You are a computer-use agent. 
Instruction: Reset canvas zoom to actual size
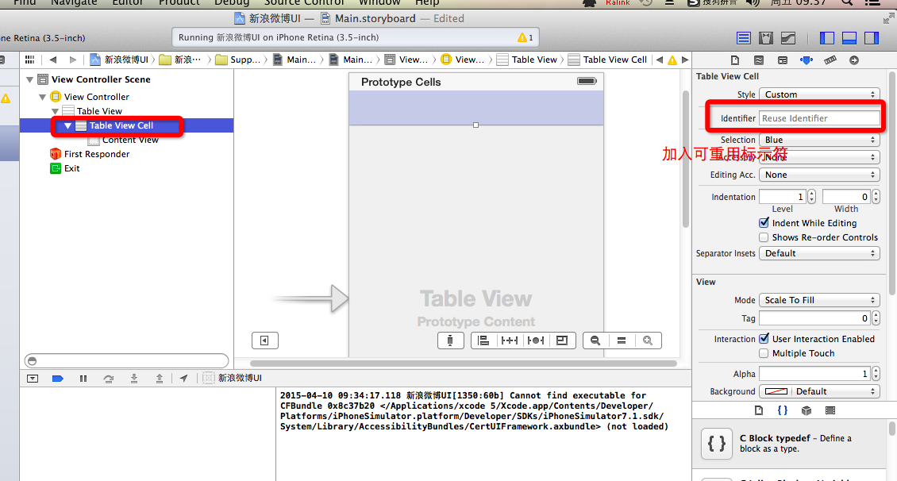[622, 341]
